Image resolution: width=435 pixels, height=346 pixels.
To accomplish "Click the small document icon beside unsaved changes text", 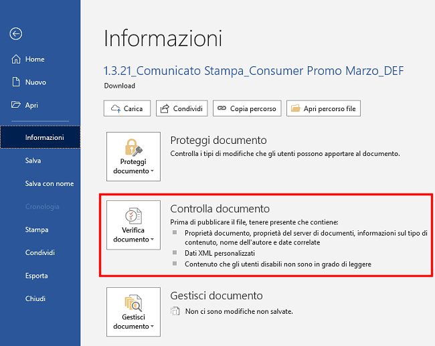I will pos(175,311).
